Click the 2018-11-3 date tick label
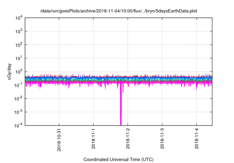The width and height of the screenshot is (234, 163). 162,139
